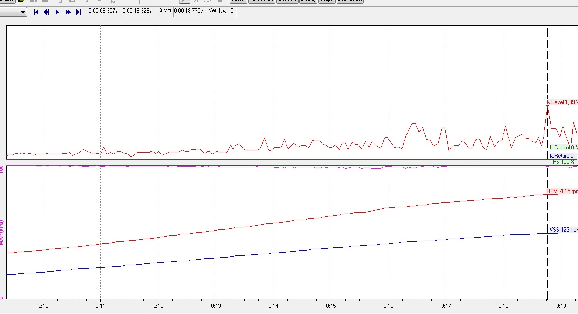Click the rewind double-arrow button
The width and height of the screenshot is (578, 314).
point(46,12)
